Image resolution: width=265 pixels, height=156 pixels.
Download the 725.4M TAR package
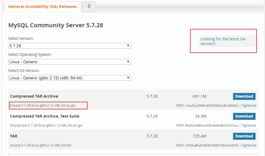[x=244, y=136]
